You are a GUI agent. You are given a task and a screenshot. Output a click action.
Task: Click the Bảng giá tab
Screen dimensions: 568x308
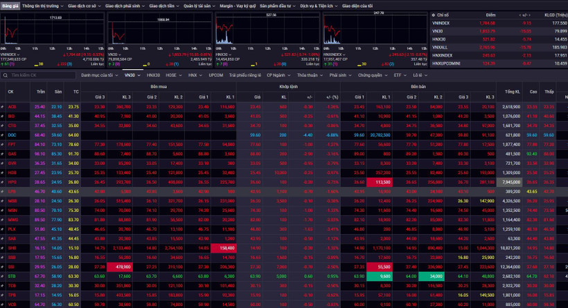pyautogui.click(x=10, y=5)
